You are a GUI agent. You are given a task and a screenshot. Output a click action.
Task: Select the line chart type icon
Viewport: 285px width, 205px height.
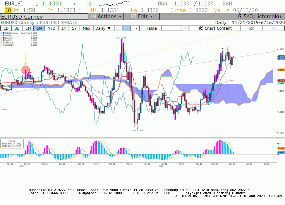pyautogui.click(x=118, y=28)
